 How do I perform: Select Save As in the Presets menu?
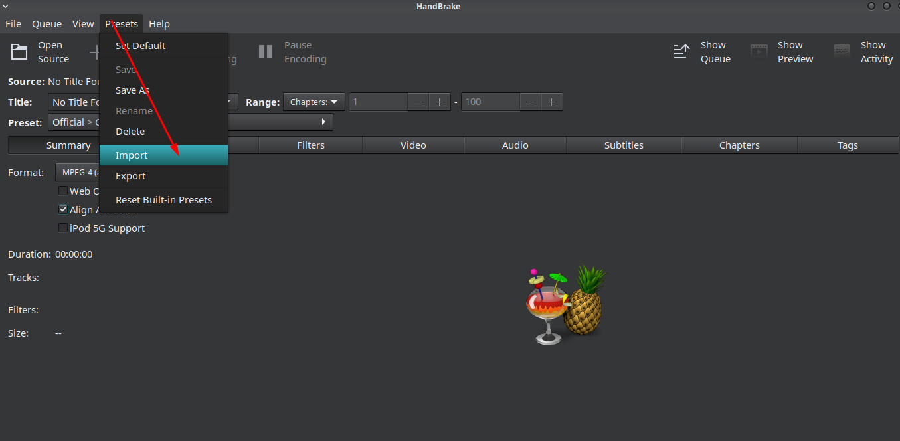pos(163,90)
